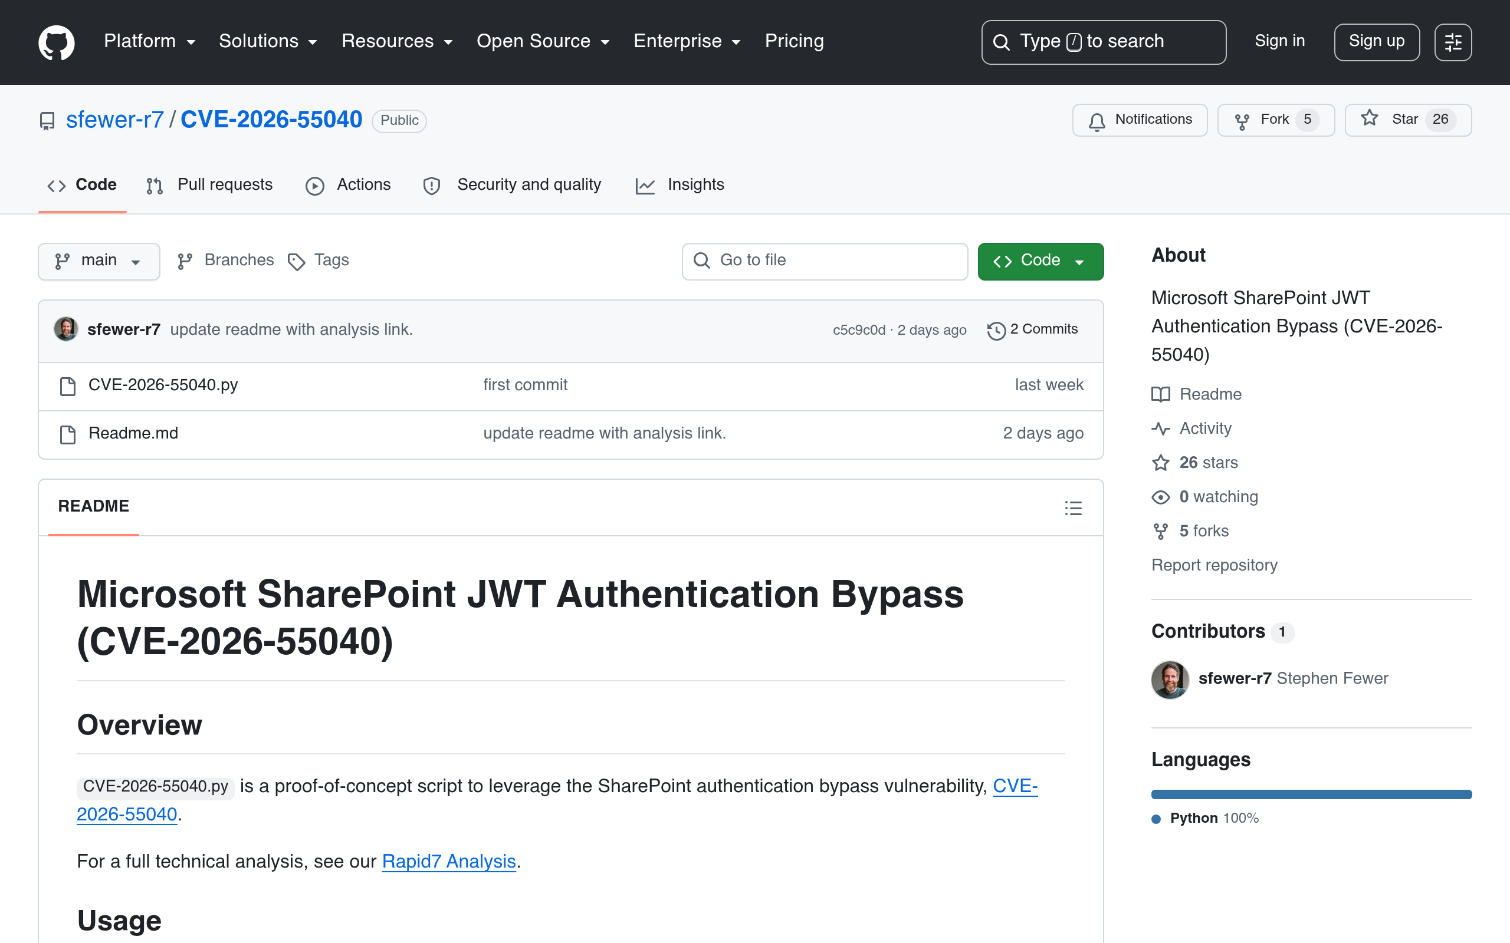Expand the Open Source menu

pyautogui.click(x=543, y=41)
